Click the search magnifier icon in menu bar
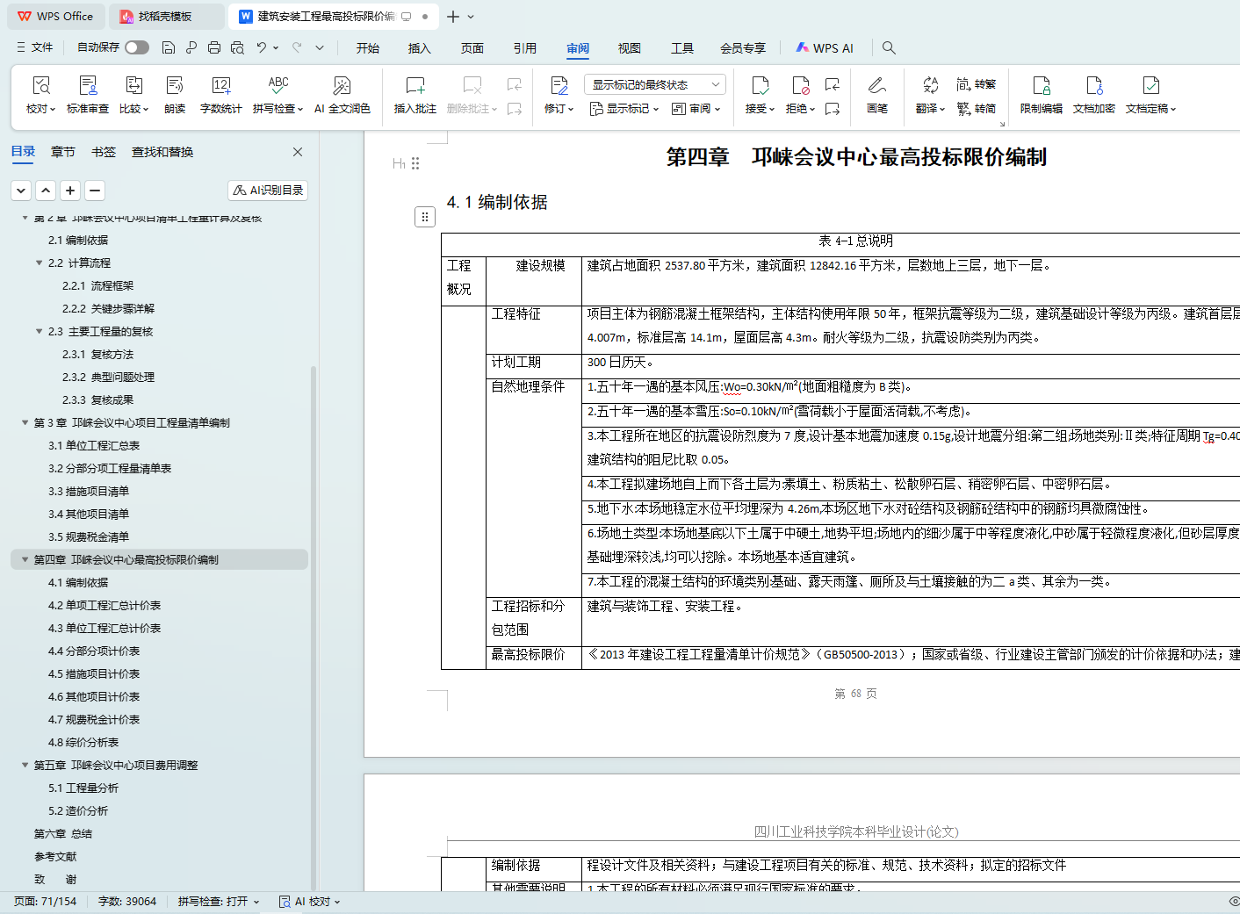1240x914 pixels. click(x=889, y=48)
